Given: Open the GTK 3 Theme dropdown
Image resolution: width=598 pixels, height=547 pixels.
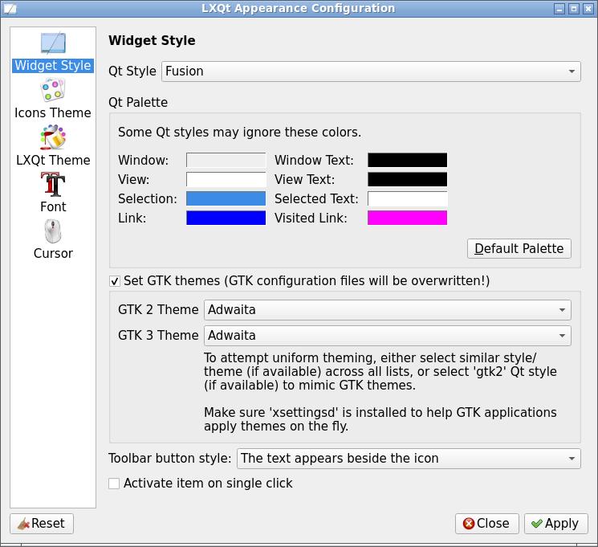Looking at the screenshot, I should click(x=388, y=335).
